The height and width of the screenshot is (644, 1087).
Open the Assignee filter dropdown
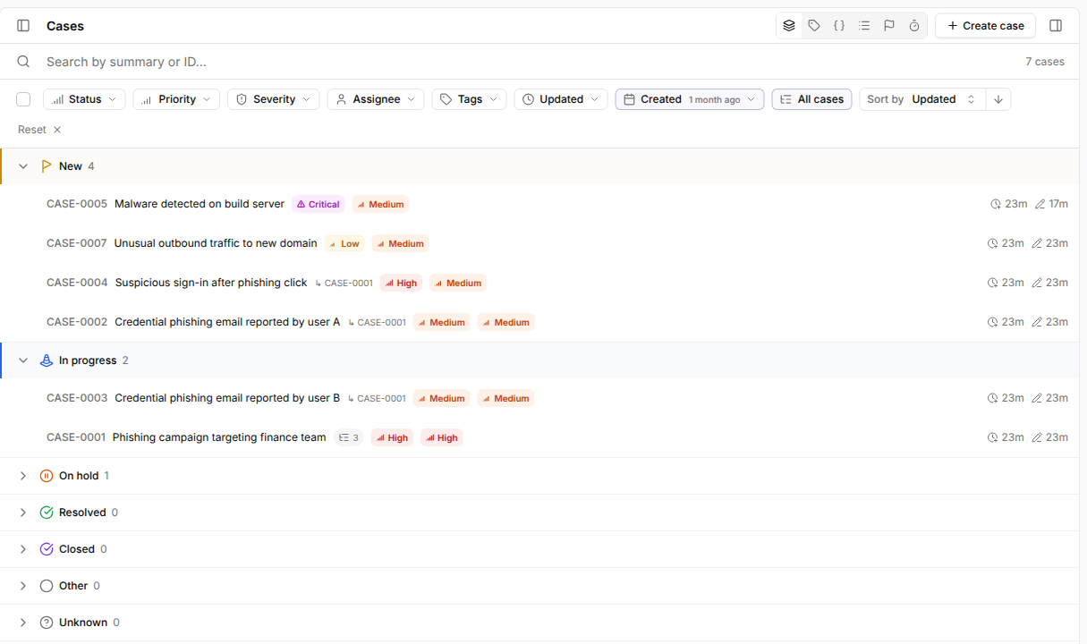point(376,99)
